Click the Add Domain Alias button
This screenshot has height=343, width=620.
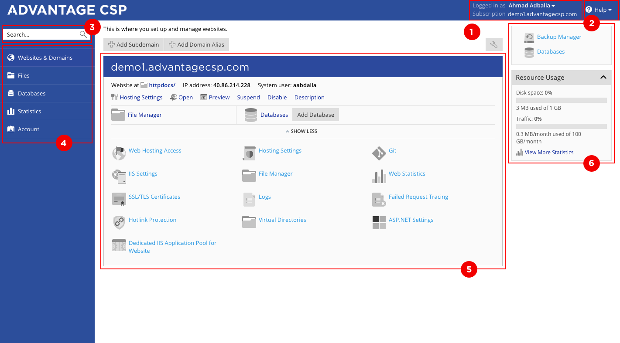click(197, 44)
